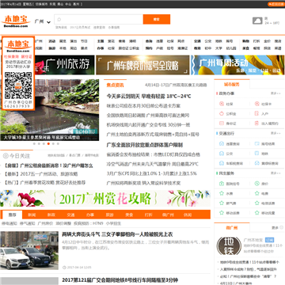Click 小学招生 quick link

point(113,223)
